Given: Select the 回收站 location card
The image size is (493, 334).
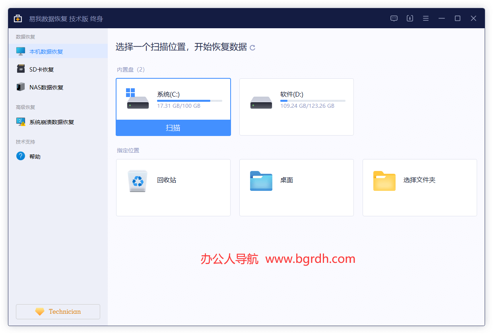Looking at the screenshot, I should (173, 188).
